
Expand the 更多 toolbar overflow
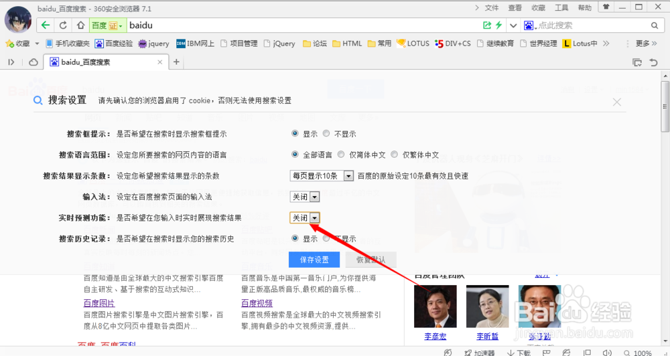click(x=648, y=43)
